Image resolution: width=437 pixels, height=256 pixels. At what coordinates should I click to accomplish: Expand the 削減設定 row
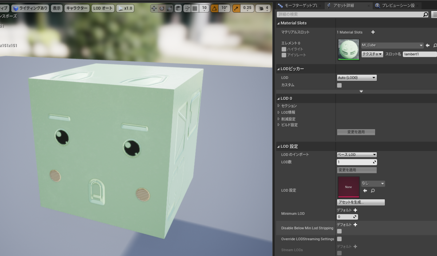279,119
